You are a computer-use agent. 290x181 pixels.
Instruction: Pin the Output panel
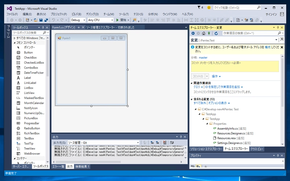tap(181, 137)
